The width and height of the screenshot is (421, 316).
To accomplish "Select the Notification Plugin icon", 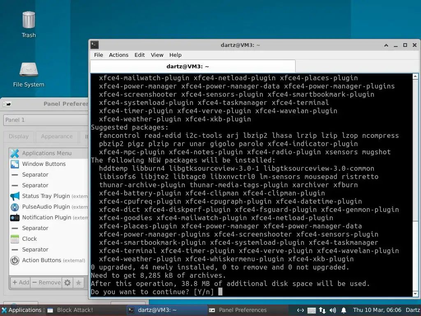I will 15,218.
